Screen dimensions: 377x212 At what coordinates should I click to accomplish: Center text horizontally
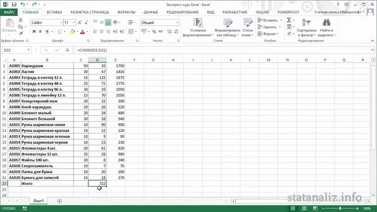point(102,31)
